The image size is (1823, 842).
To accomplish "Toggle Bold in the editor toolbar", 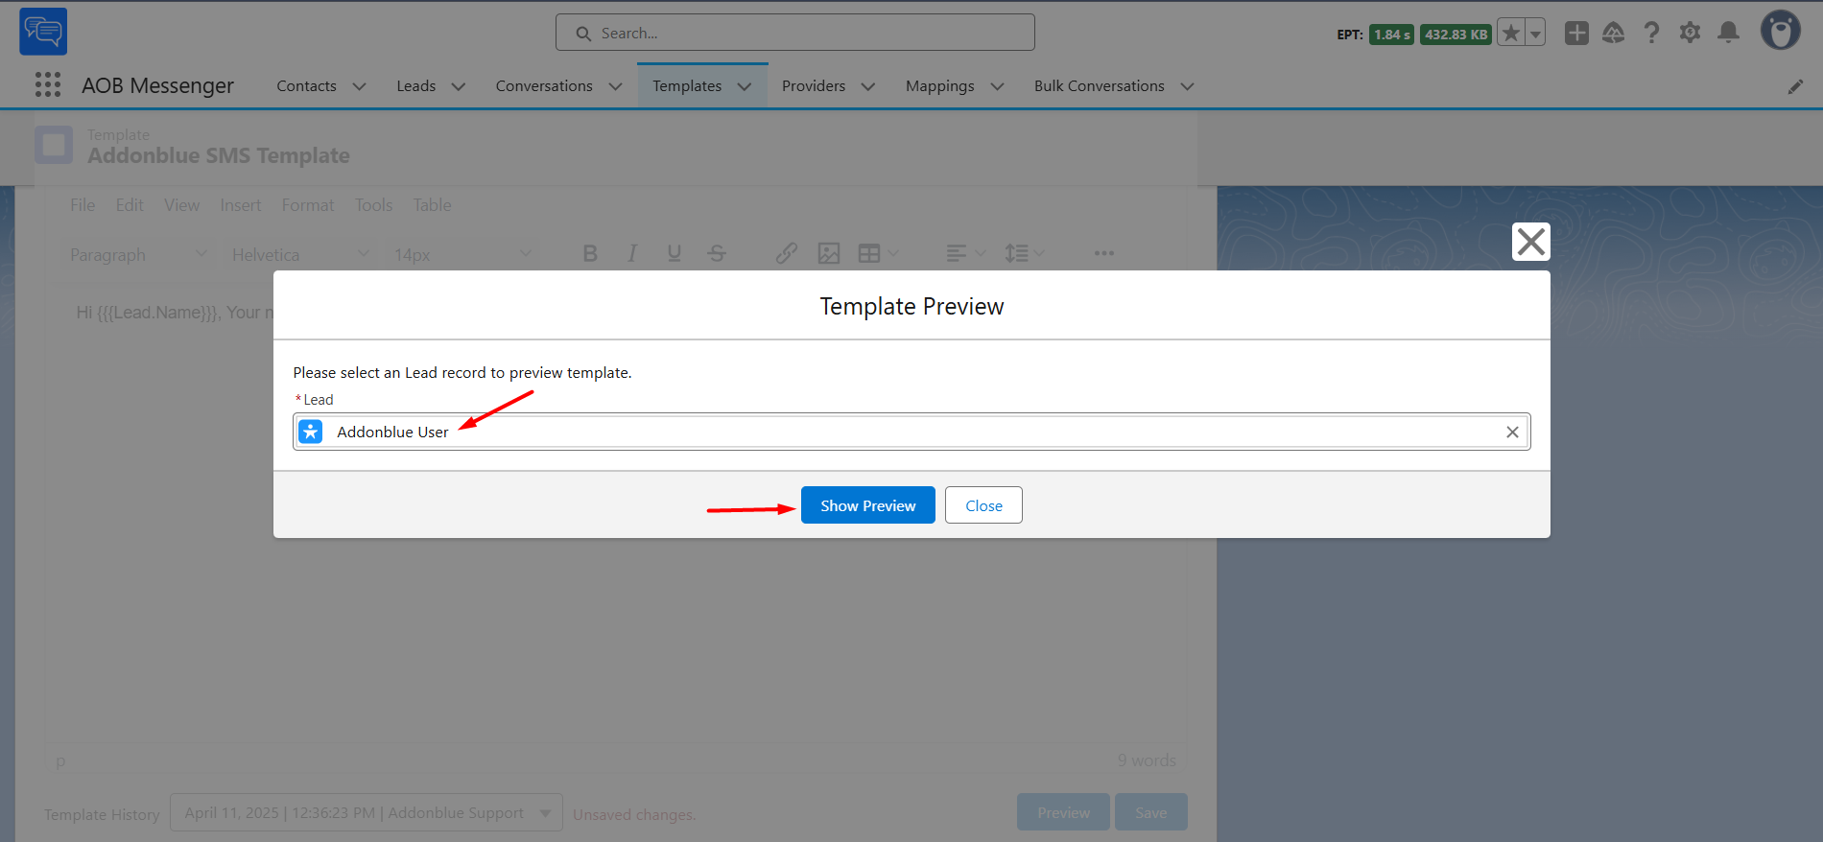I will [x=590, y=253].
